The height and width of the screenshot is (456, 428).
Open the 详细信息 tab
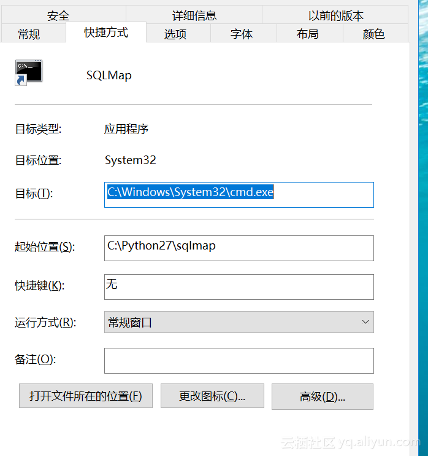pyautogui.click(x=194, y=15)
